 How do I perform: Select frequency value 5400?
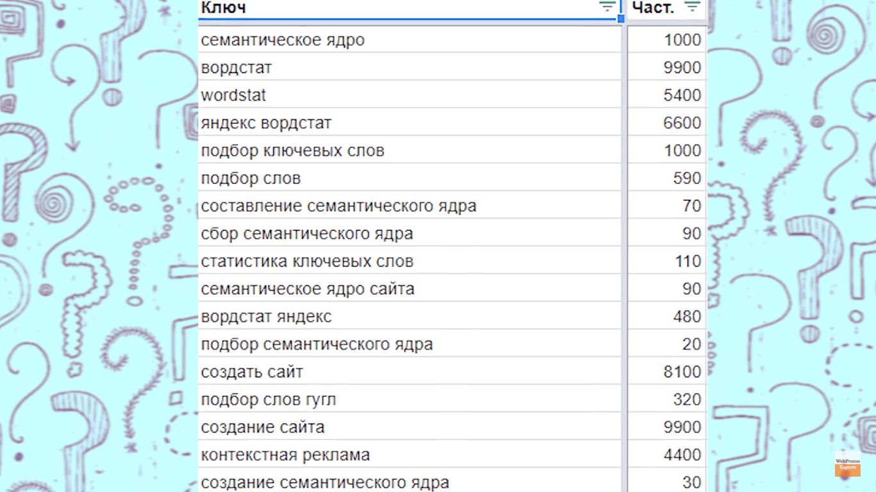(x=667, y=95)
